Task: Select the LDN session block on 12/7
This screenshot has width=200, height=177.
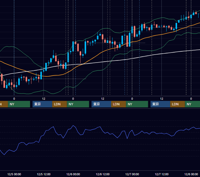Action: click(178, 104)
